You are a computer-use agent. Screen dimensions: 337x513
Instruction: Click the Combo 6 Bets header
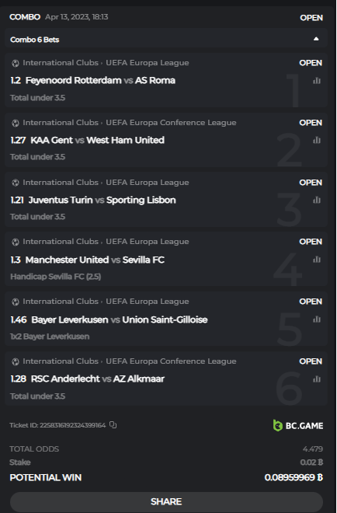[166, 40]
